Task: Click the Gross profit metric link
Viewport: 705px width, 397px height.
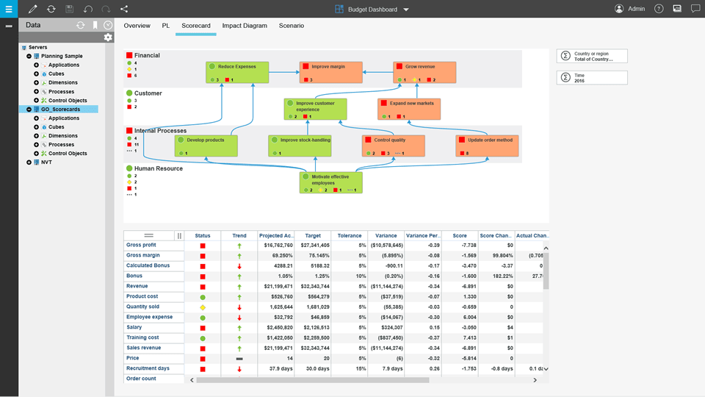Action: coord(141,245)
